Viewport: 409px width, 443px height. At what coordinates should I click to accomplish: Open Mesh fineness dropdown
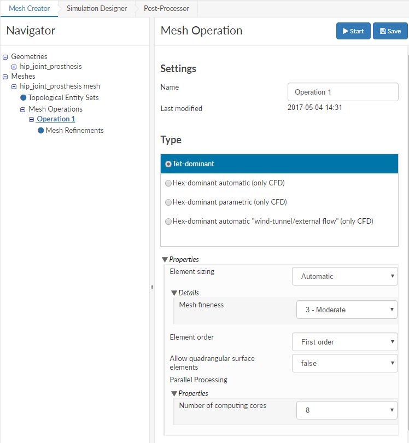click(x=347, y=310)
